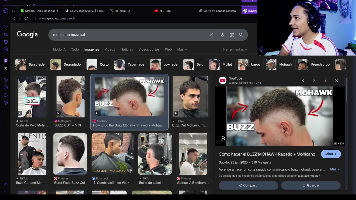Clear the Google search box
Screen dimensions: 356x200
211,35
